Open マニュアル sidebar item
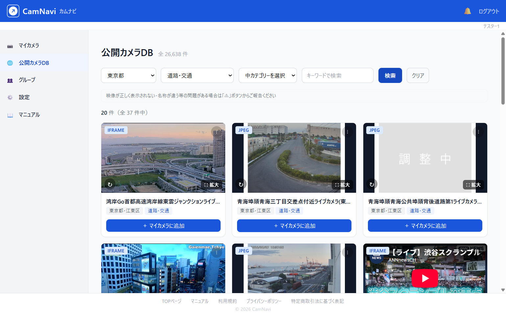Screen dimensions: 506x317 44,115
